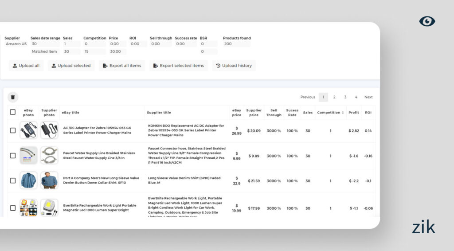This screenshot has width=454, height=251.
Task: Open Upload history
Action: click(x=234, y=66)
